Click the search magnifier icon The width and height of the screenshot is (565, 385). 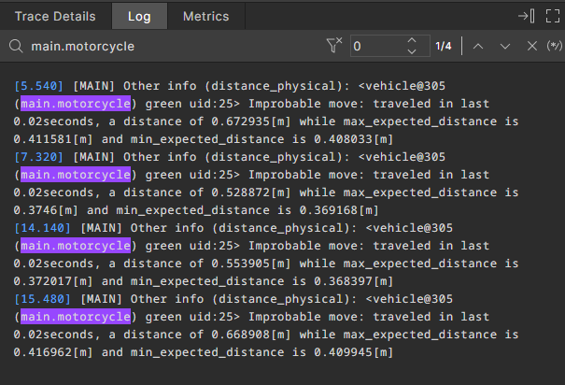(x=16, y=46)
